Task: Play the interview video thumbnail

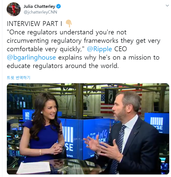Action: [88, 129]
